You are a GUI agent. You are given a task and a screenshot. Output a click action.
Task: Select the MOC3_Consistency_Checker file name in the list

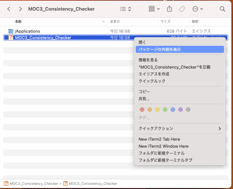43,37
